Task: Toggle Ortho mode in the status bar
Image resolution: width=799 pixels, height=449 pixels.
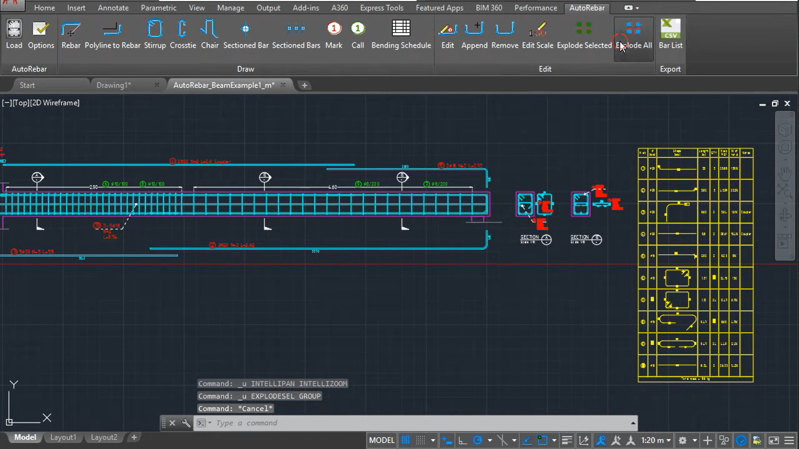Action: pyautogui.click(x=462, y=440)
